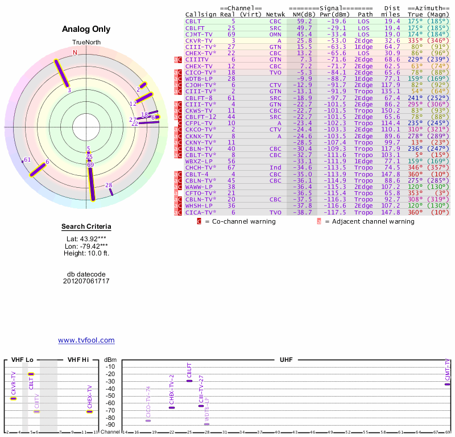Click the CHEX-TV marker in VHF Hi chart

[89, 411]
